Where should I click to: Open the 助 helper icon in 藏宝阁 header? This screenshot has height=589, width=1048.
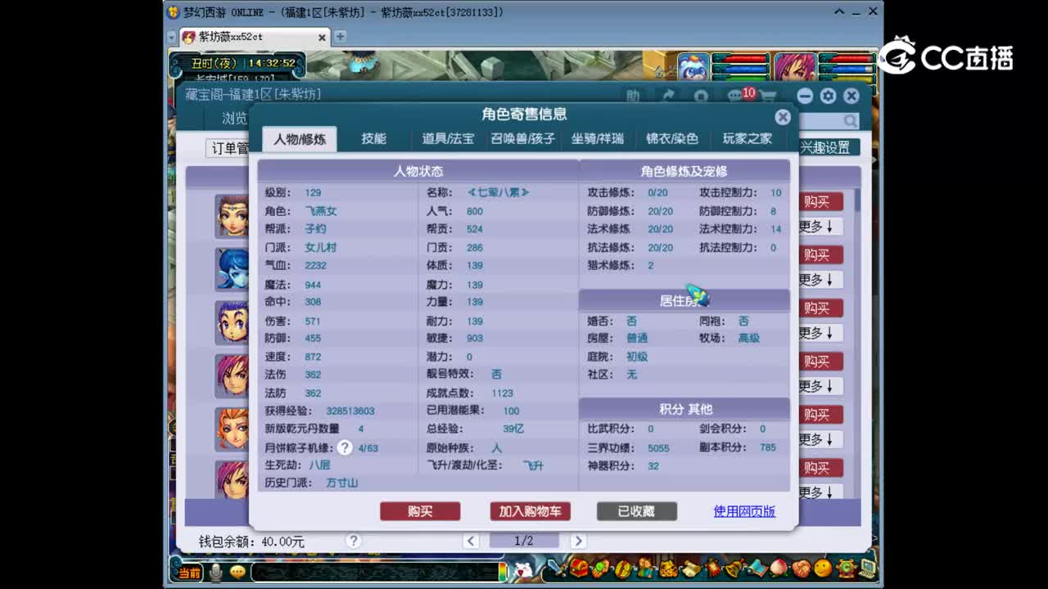click(633, 96)
